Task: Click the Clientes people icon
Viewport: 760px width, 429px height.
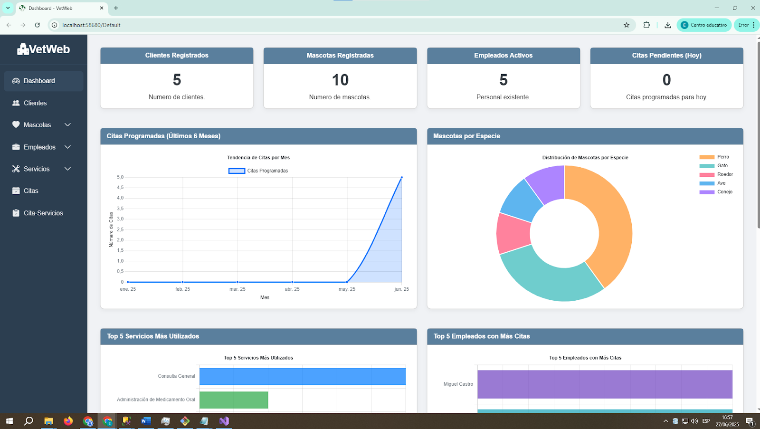Action: pos(16,103)
